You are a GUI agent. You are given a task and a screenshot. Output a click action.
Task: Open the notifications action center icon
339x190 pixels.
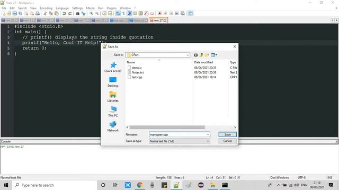click(331, 185)
